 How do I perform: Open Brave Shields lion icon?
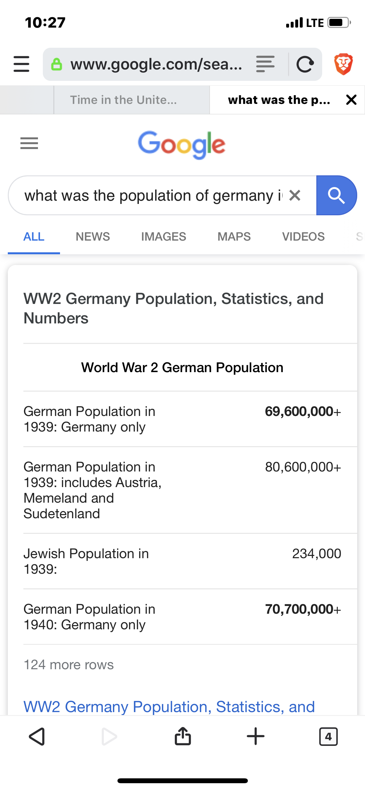point(343,64)
